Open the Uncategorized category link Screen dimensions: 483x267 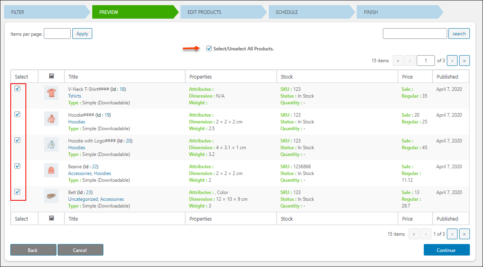(83, 199)
